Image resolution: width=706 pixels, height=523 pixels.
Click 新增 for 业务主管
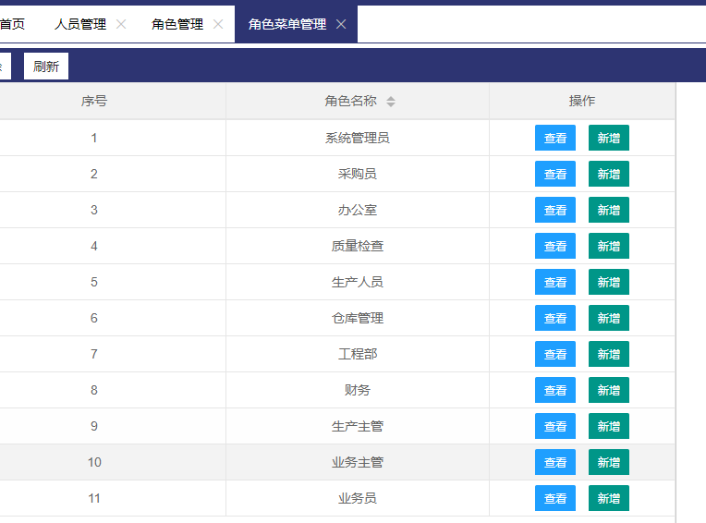(x=609, y=462)
